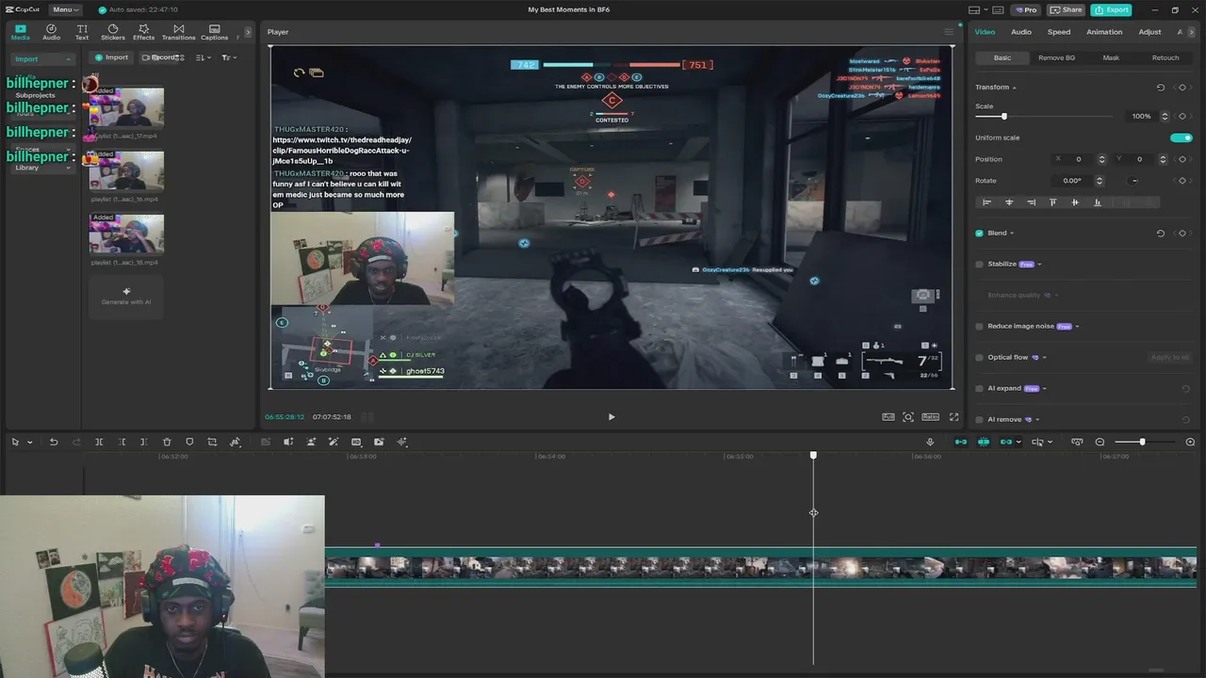Select the playlist _17.mp4 thumbnail
Image resolution: width=1206 pixels, height=678 pixels.
click(x=126, y=109)
